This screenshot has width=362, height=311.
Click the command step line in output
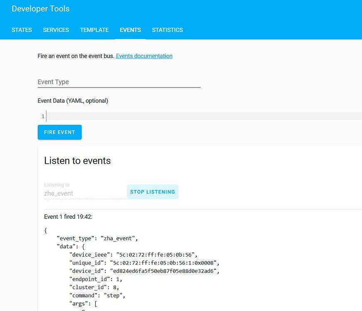97,296
